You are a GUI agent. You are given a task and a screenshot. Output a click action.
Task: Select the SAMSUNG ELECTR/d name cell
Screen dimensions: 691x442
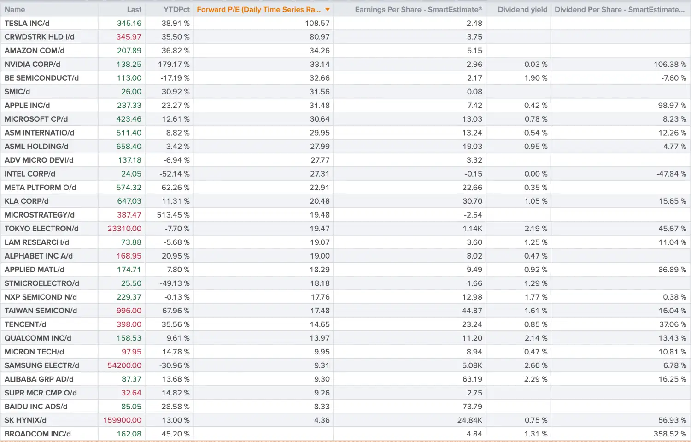coord(42,365)
